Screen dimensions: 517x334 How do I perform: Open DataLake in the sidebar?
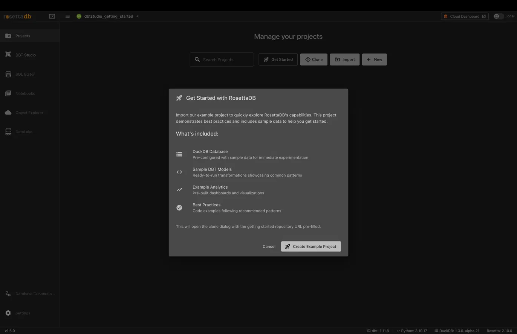30,132
